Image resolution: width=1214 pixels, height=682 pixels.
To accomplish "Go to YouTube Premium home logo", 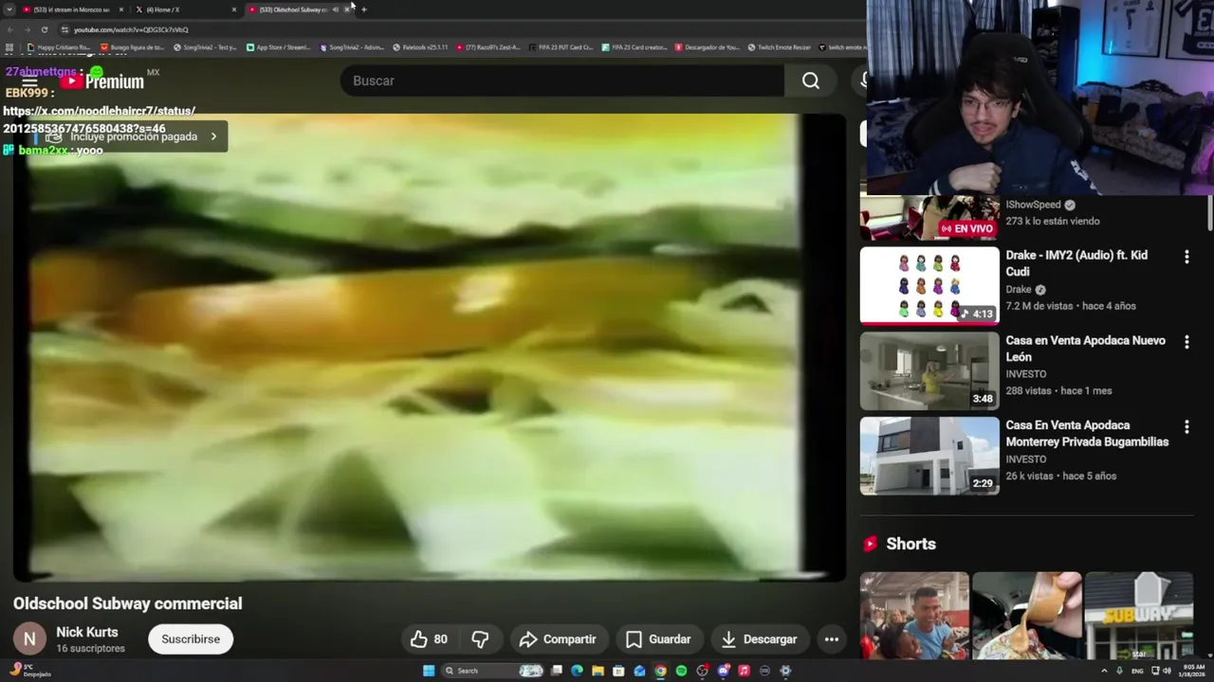I will click(x=101, y=81).
